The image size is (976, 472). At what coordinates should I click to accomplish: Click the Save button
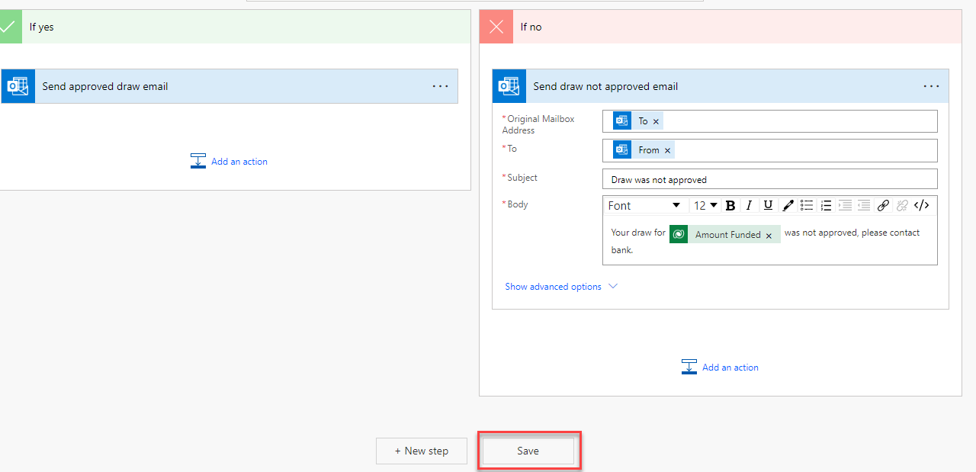528,451
